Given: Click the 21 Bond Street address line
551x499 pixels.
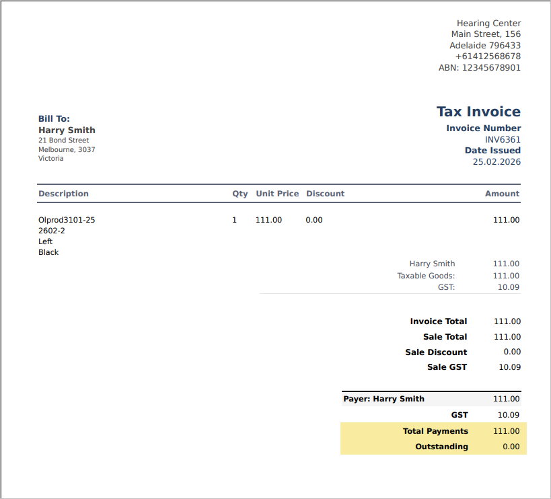Looking at the screenshot, I should pos(63,141).
